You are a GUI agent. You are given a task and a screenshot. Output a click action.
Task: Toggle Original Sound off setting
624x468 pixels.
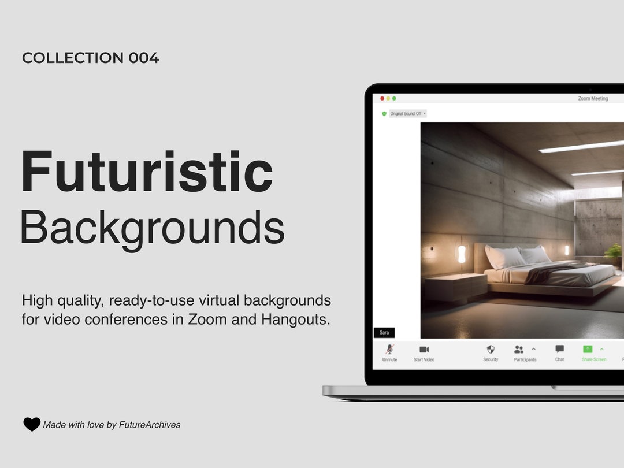tap(404, 113)
